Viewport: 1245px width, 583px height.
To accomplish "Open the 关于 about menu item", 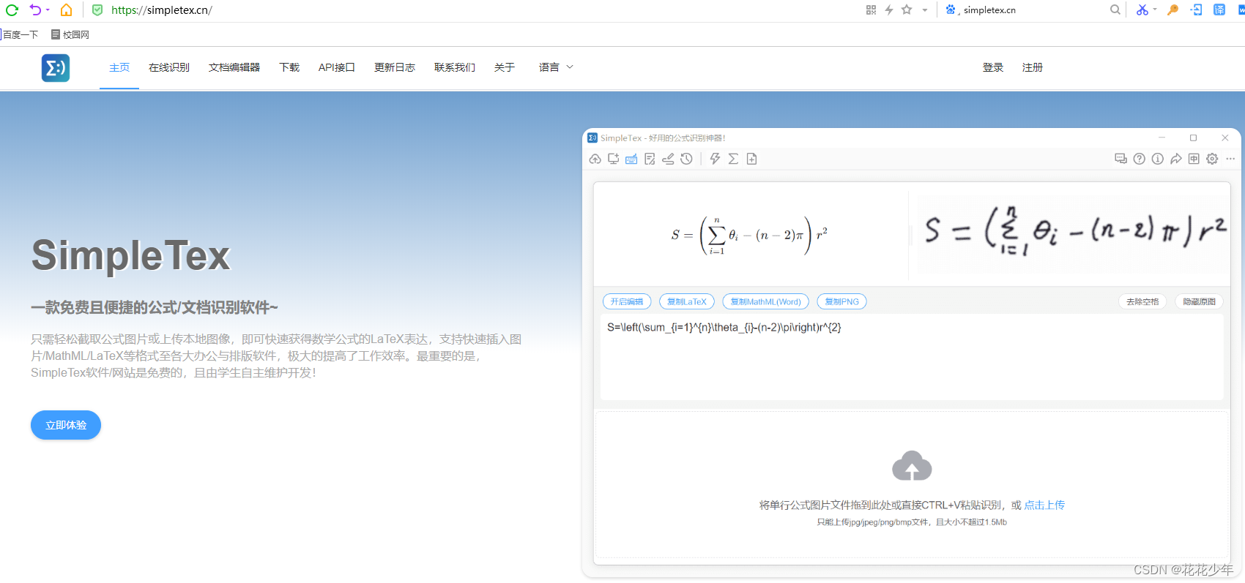I will 505,67.
